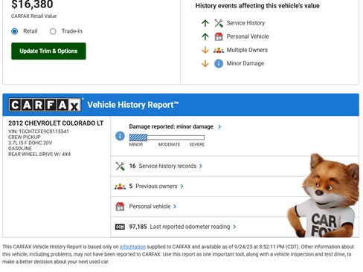Screen dimensions: 363x272
Task: Click 'CREW PICKUP' body style text
Action: tap(25, 137)
